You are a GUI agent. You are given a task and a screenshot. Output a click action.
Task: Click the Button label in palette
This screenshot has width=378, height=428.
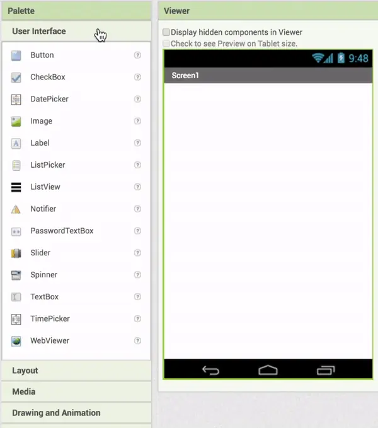coord(42,55)
